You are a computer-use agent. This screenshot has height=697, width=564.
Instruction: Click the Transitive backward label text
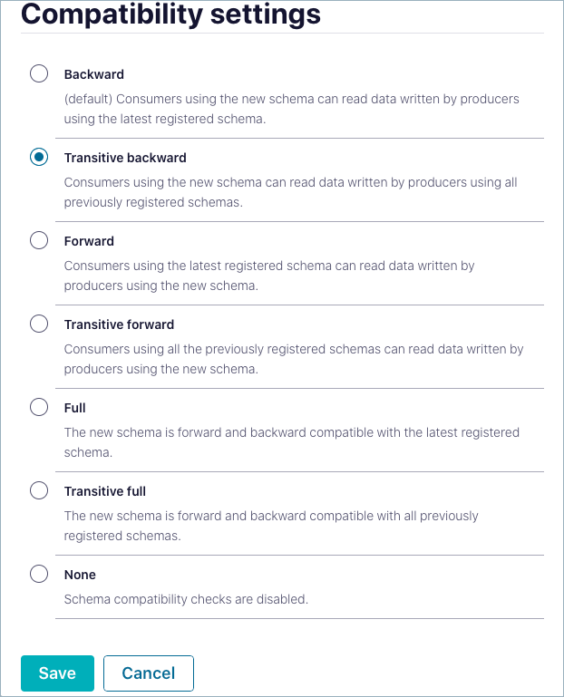pyautogui.click(x=125, y=158)
